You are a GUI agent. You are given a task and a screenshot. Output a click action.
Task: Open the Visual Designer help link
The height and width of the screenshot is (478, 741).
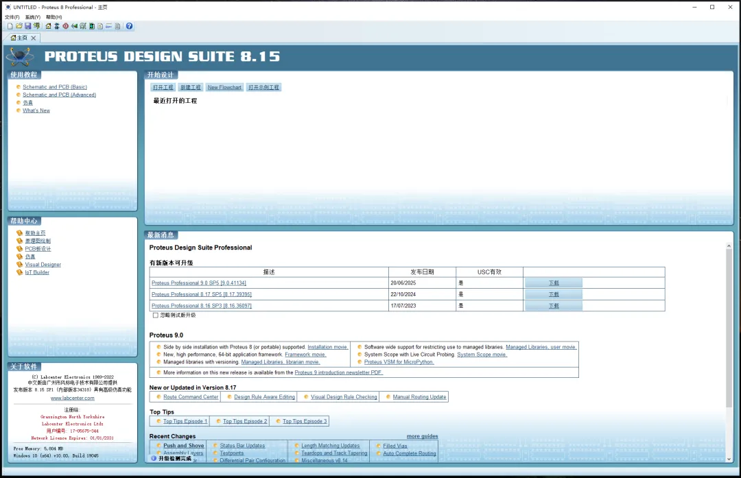pyautogui.click(x=43, y=265)
